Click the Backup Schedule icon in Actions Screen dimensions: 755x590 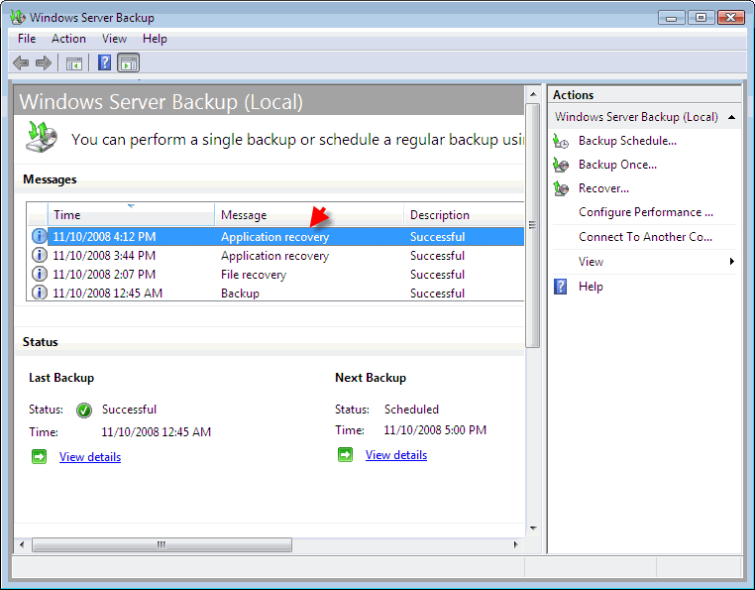click(x=561, y=141)
